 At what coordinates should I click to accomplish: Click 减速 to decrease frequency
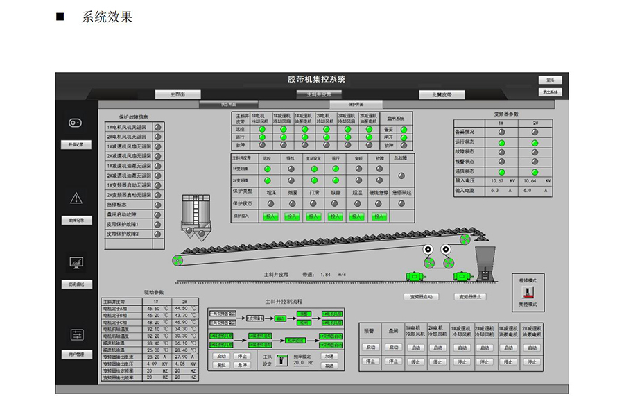[329, 365]
